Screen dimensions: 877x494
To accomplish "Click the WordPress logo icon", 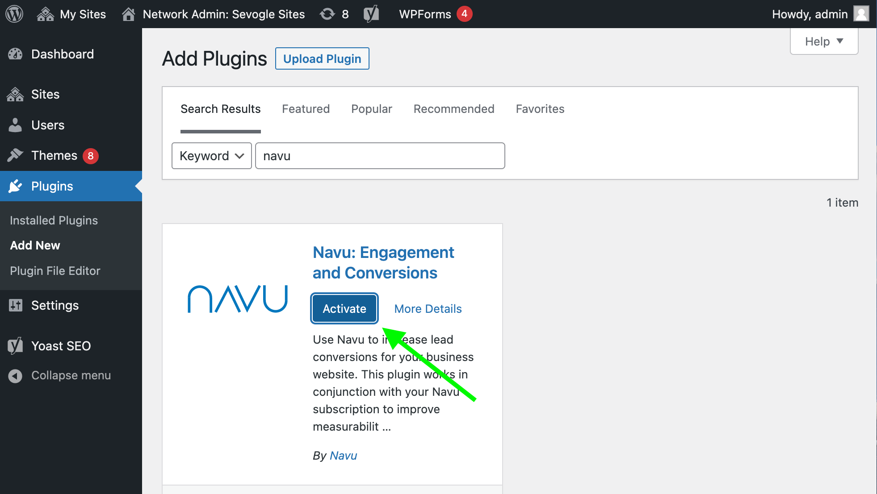I will (14, 14).
